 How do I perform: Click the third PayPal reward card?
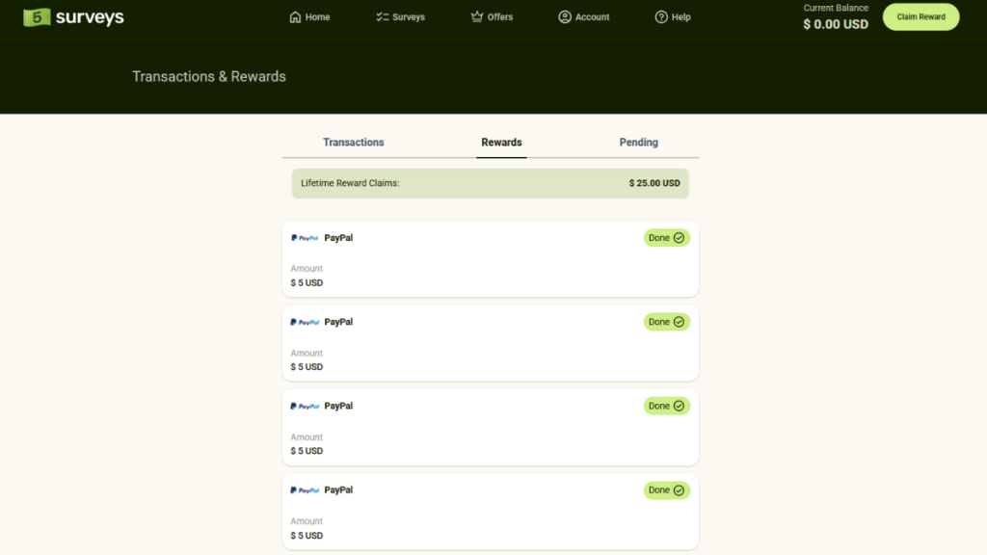tap(491, 427)
